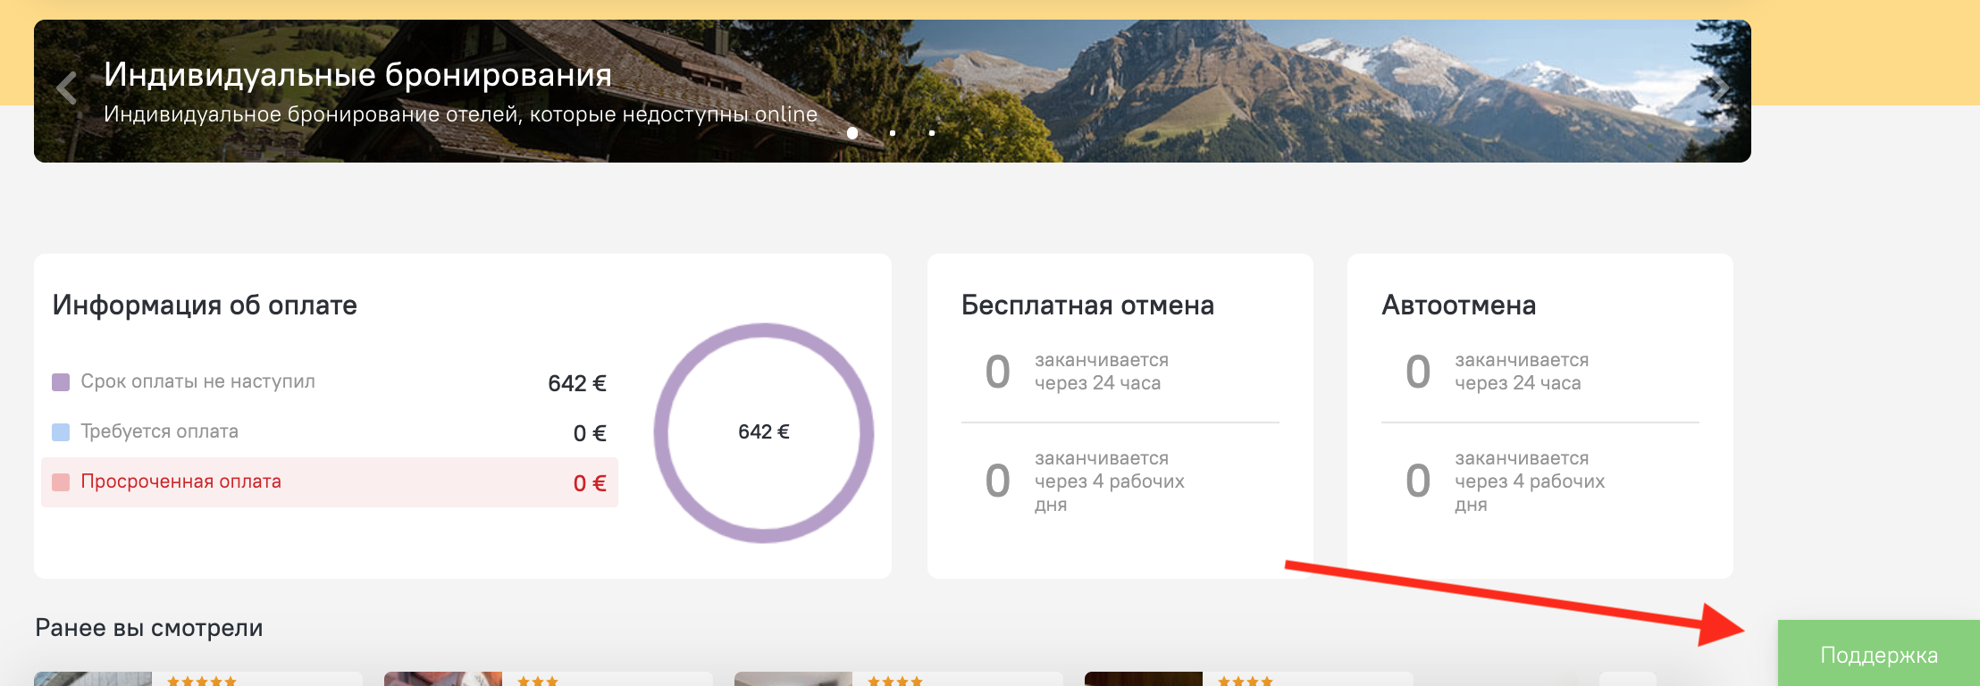Viewport: 1980px width, 686px height.
Task: Select the second carousel dot indicator
Action: pyautogui.click(x=893, y=133)
